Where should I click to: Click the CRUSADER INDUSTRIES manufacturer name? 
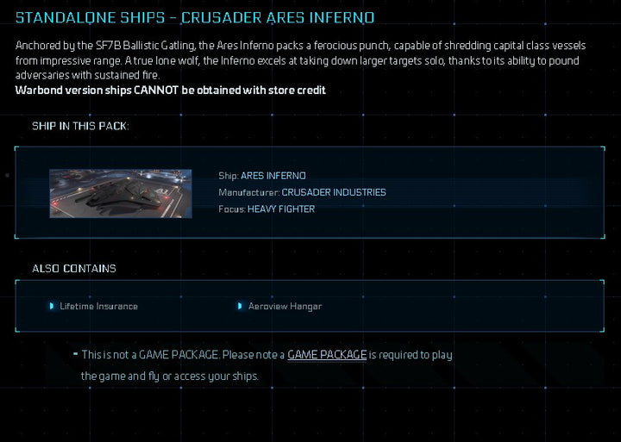click(334, 192)
